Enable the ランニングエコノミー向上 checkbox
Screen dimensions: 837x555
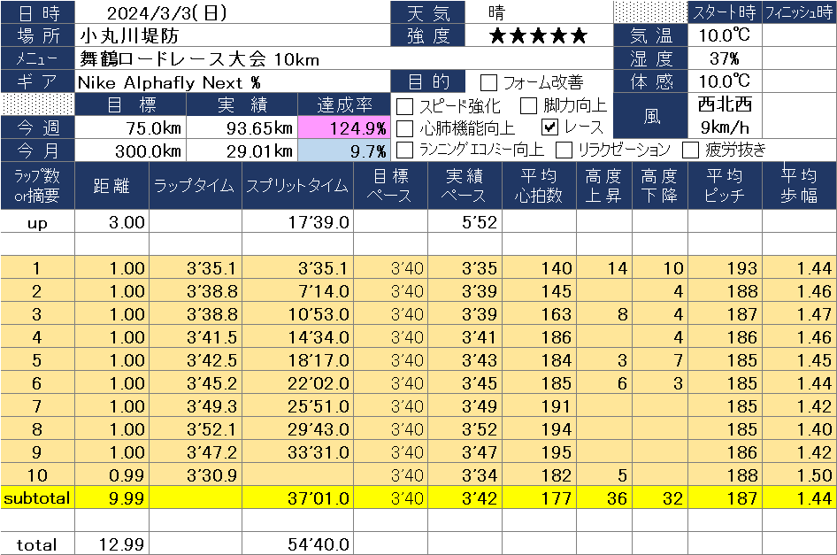click(405, 150)
